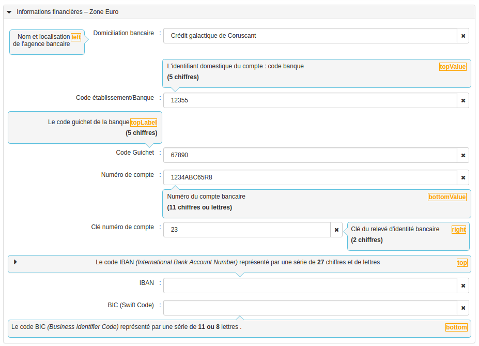Click the '(11 chiffres ou lettres)' hint
This screenshot has height=346, width=479.
199,207
